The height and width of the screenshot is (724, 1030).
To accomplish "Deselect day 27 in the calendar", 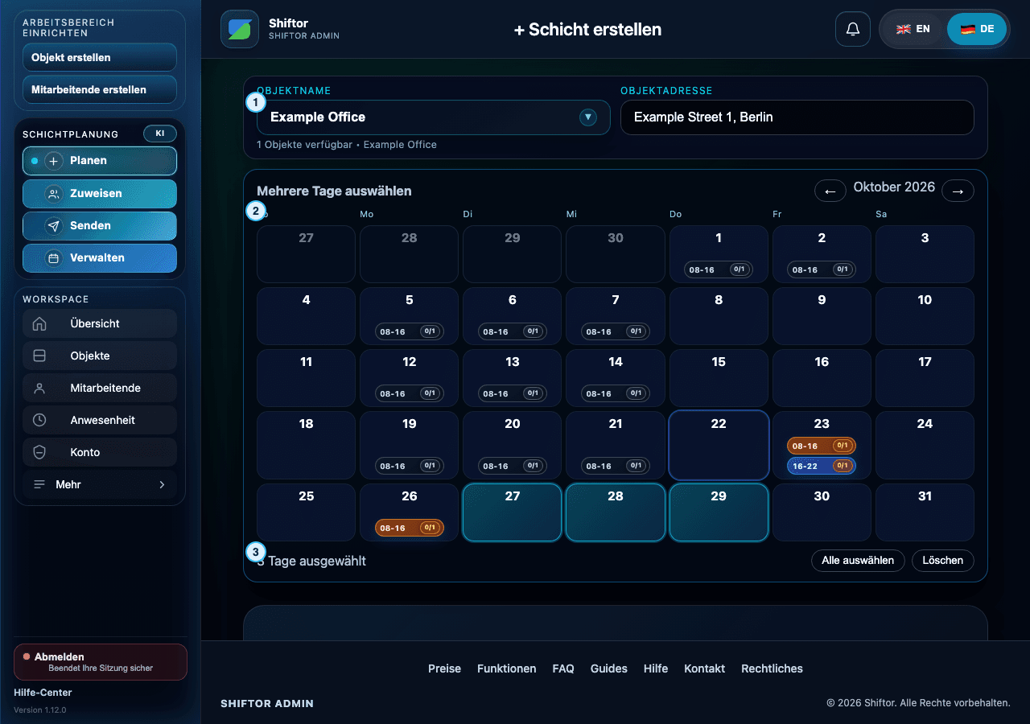I will pyautogui.click(x=512, y=512).
